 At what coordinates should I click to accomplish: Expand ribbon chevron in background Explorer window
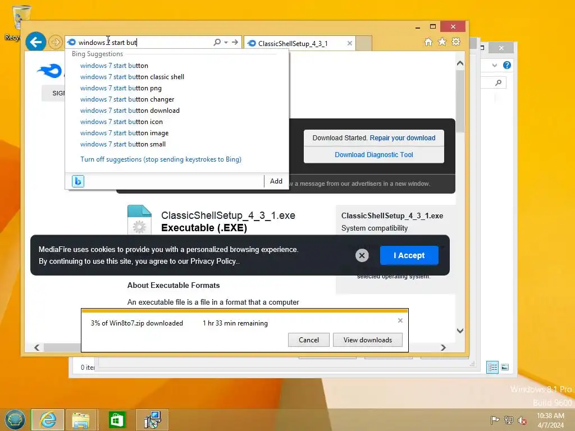pyautogui.click(x=494, y=65)
